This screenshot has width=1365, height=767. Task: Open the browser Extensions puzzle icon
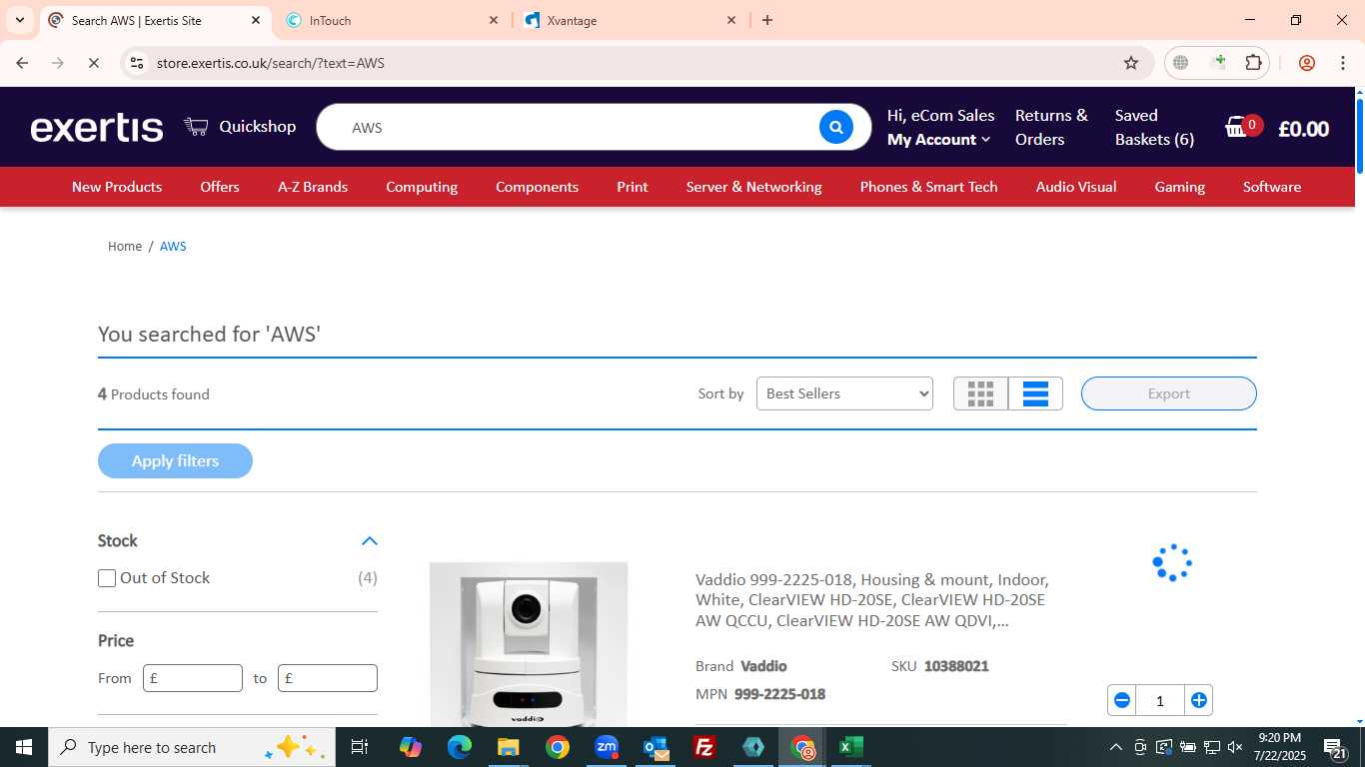pos(1253,63)
